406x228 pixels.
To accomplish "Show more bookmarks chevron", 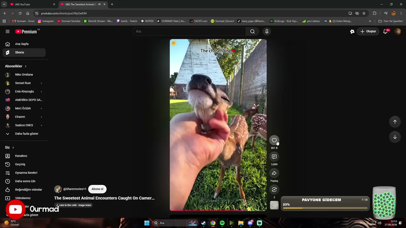I will (x=370, y=21).
